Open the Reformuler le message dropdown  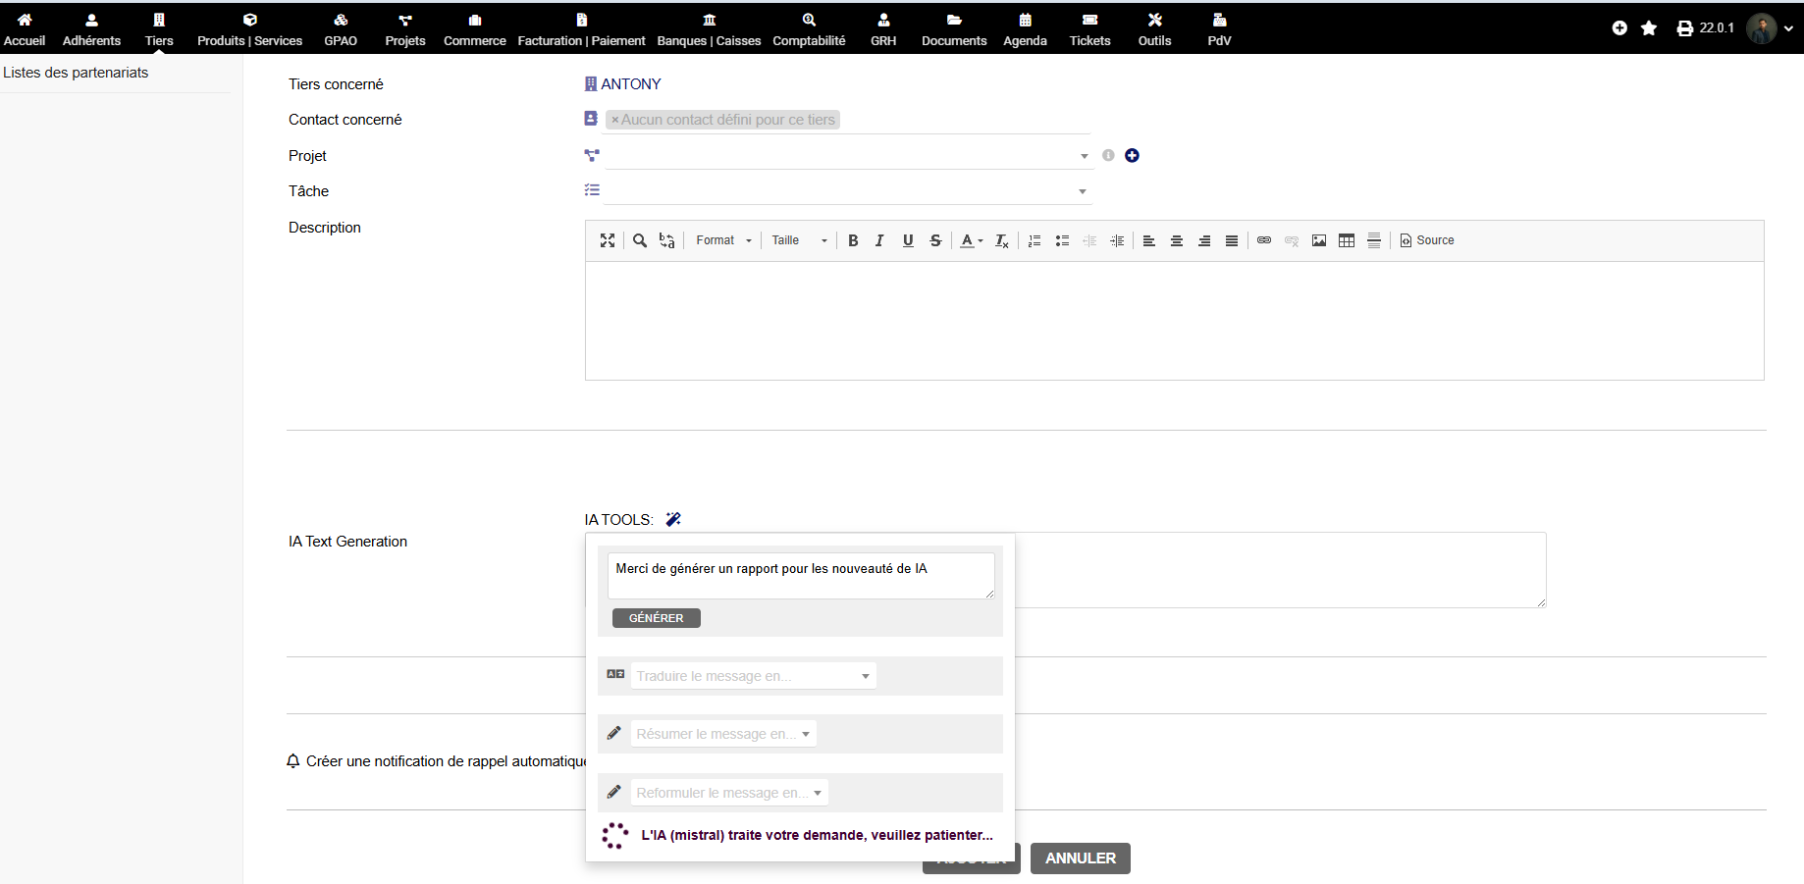pos(729,793)
